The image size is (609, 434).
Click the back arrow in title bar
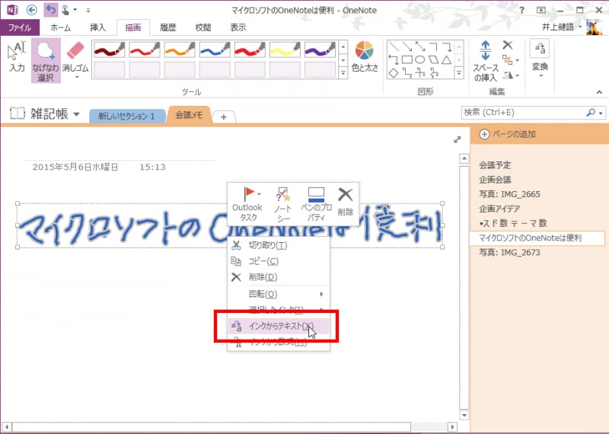pyautogui.click(x=31, y=10)
